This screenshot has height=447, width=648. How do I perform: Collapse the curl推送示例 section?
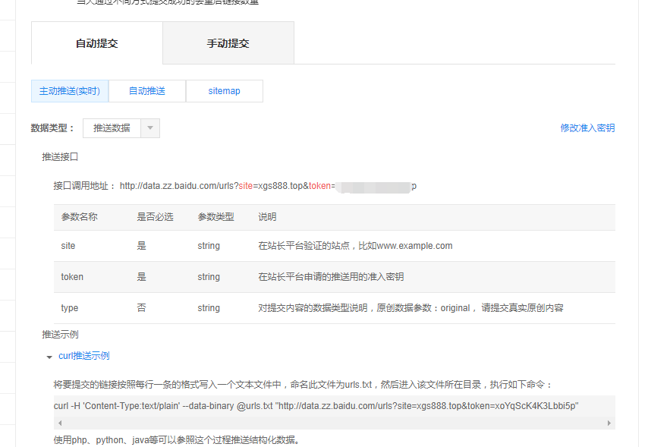click(x=49, y=357)
